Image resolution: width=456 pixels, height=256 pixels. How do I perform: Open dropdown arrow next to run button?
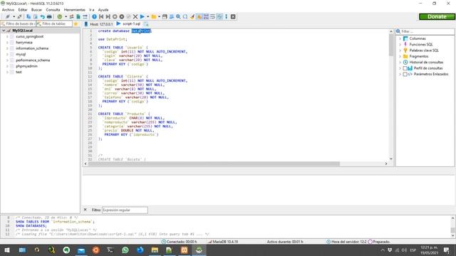coord(147,17)
